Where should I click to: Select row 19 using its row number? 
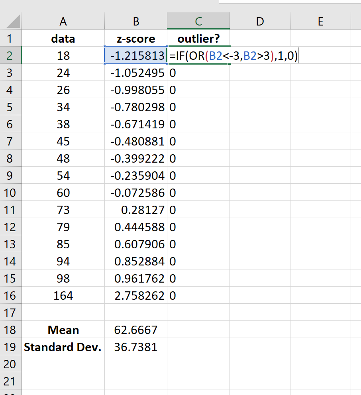click(11, 347)
